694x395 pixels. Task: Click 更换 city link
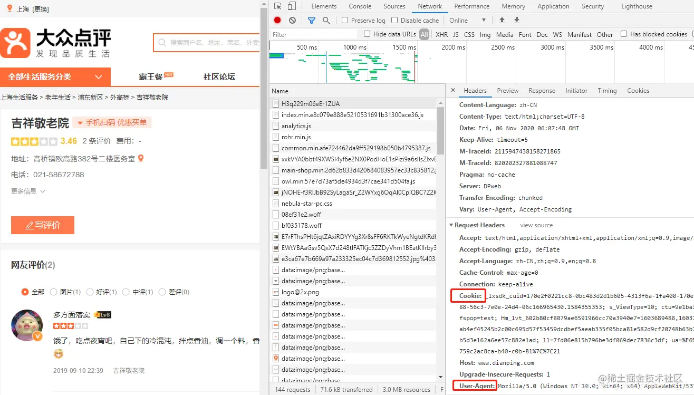pos(41,9)
